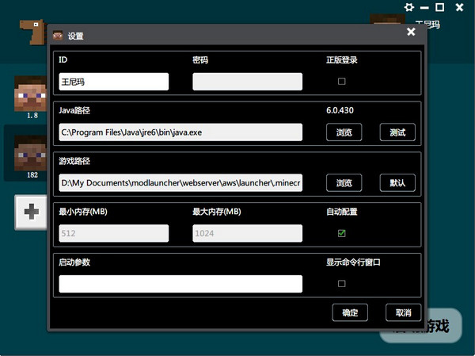Click the horse head launcher logo
The width and height of the screenshot is (475, 356).
coord(33,32)
